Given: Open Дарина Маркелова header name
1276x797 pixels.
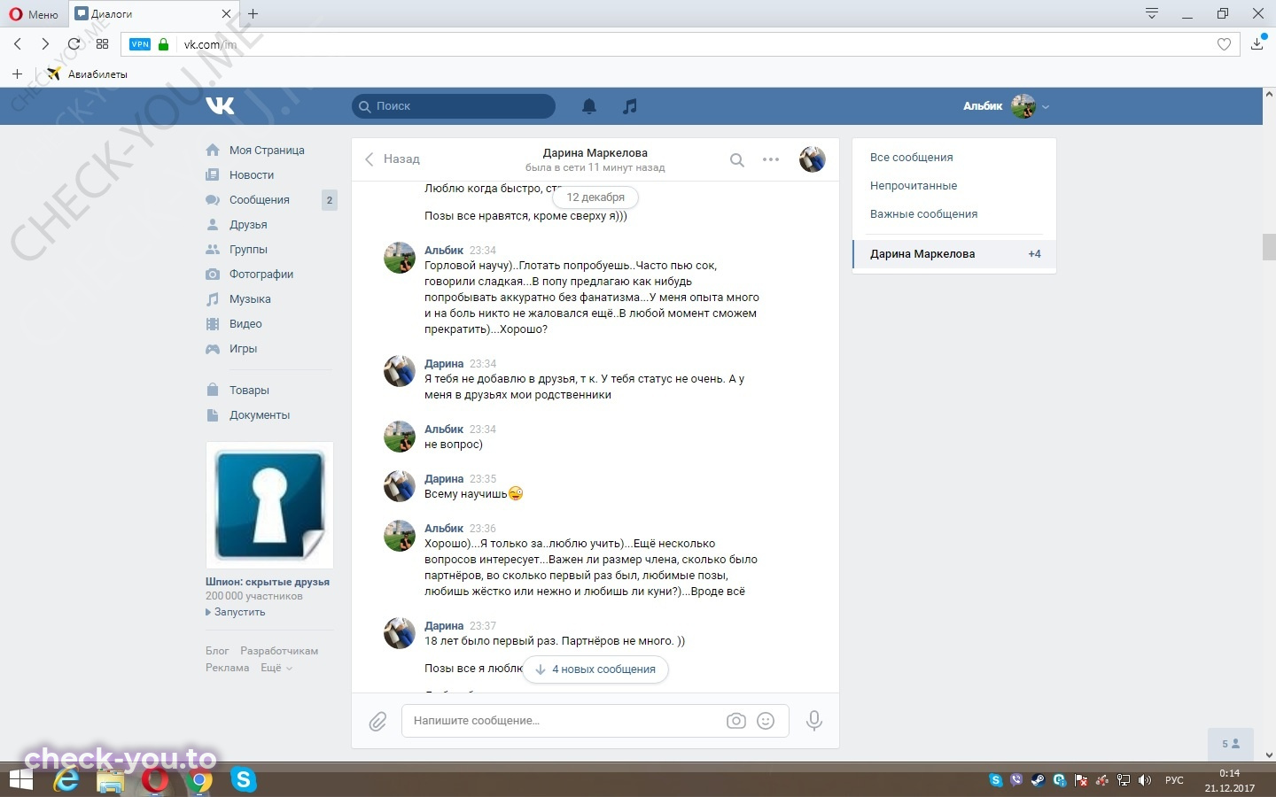Looking at the screenshot, I should [595, 153].
